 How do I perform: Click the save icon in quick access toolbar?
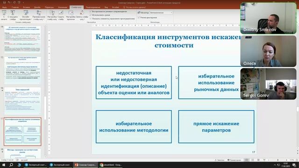click(4, 2)
